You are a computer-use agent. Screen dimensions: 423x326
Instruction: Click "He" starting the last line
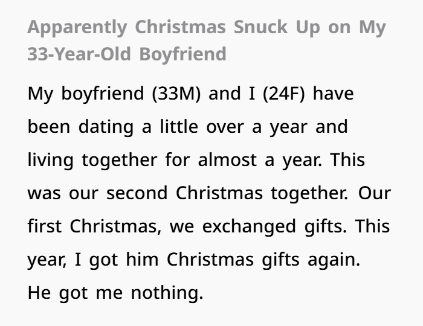click(x=40, y=294)
